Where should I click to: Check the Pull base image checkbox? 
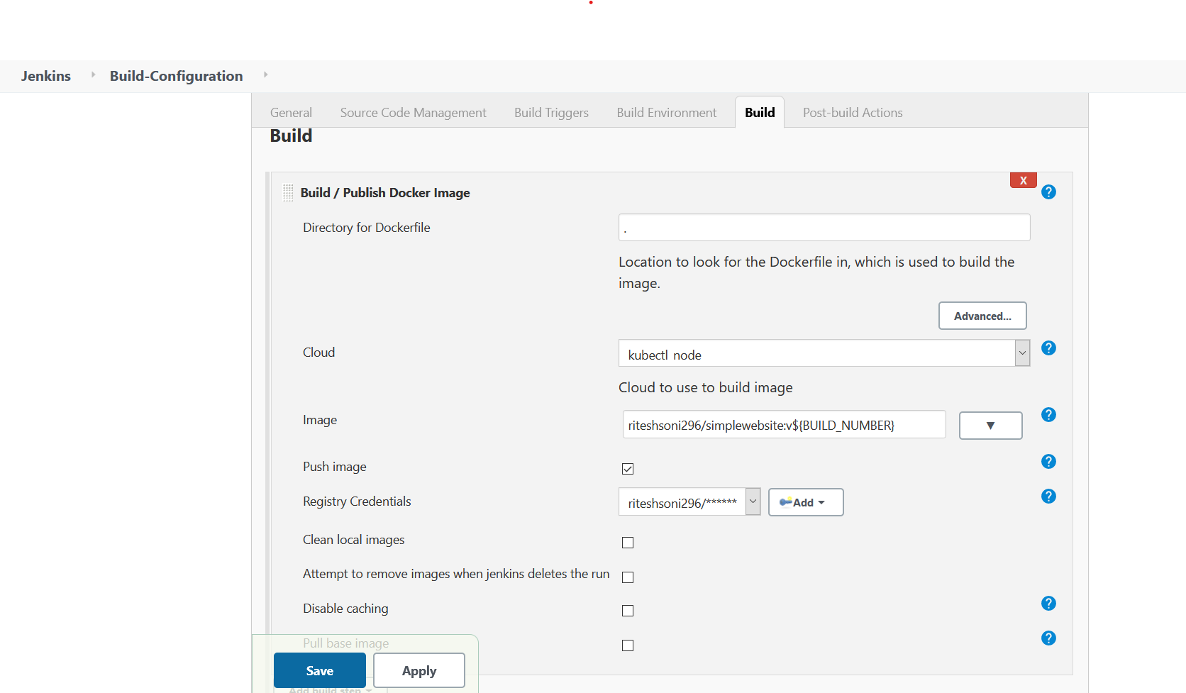point(628,645)
